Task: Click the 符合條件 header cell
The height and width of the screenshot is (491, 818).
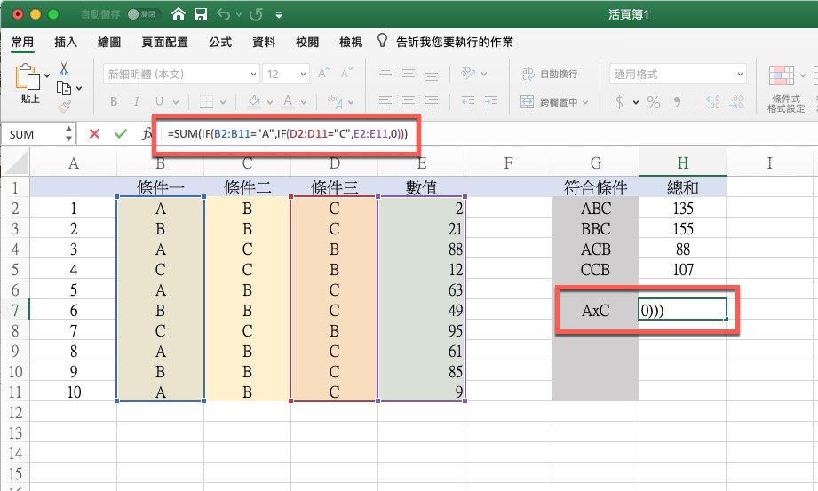Action: coord(595,187)
